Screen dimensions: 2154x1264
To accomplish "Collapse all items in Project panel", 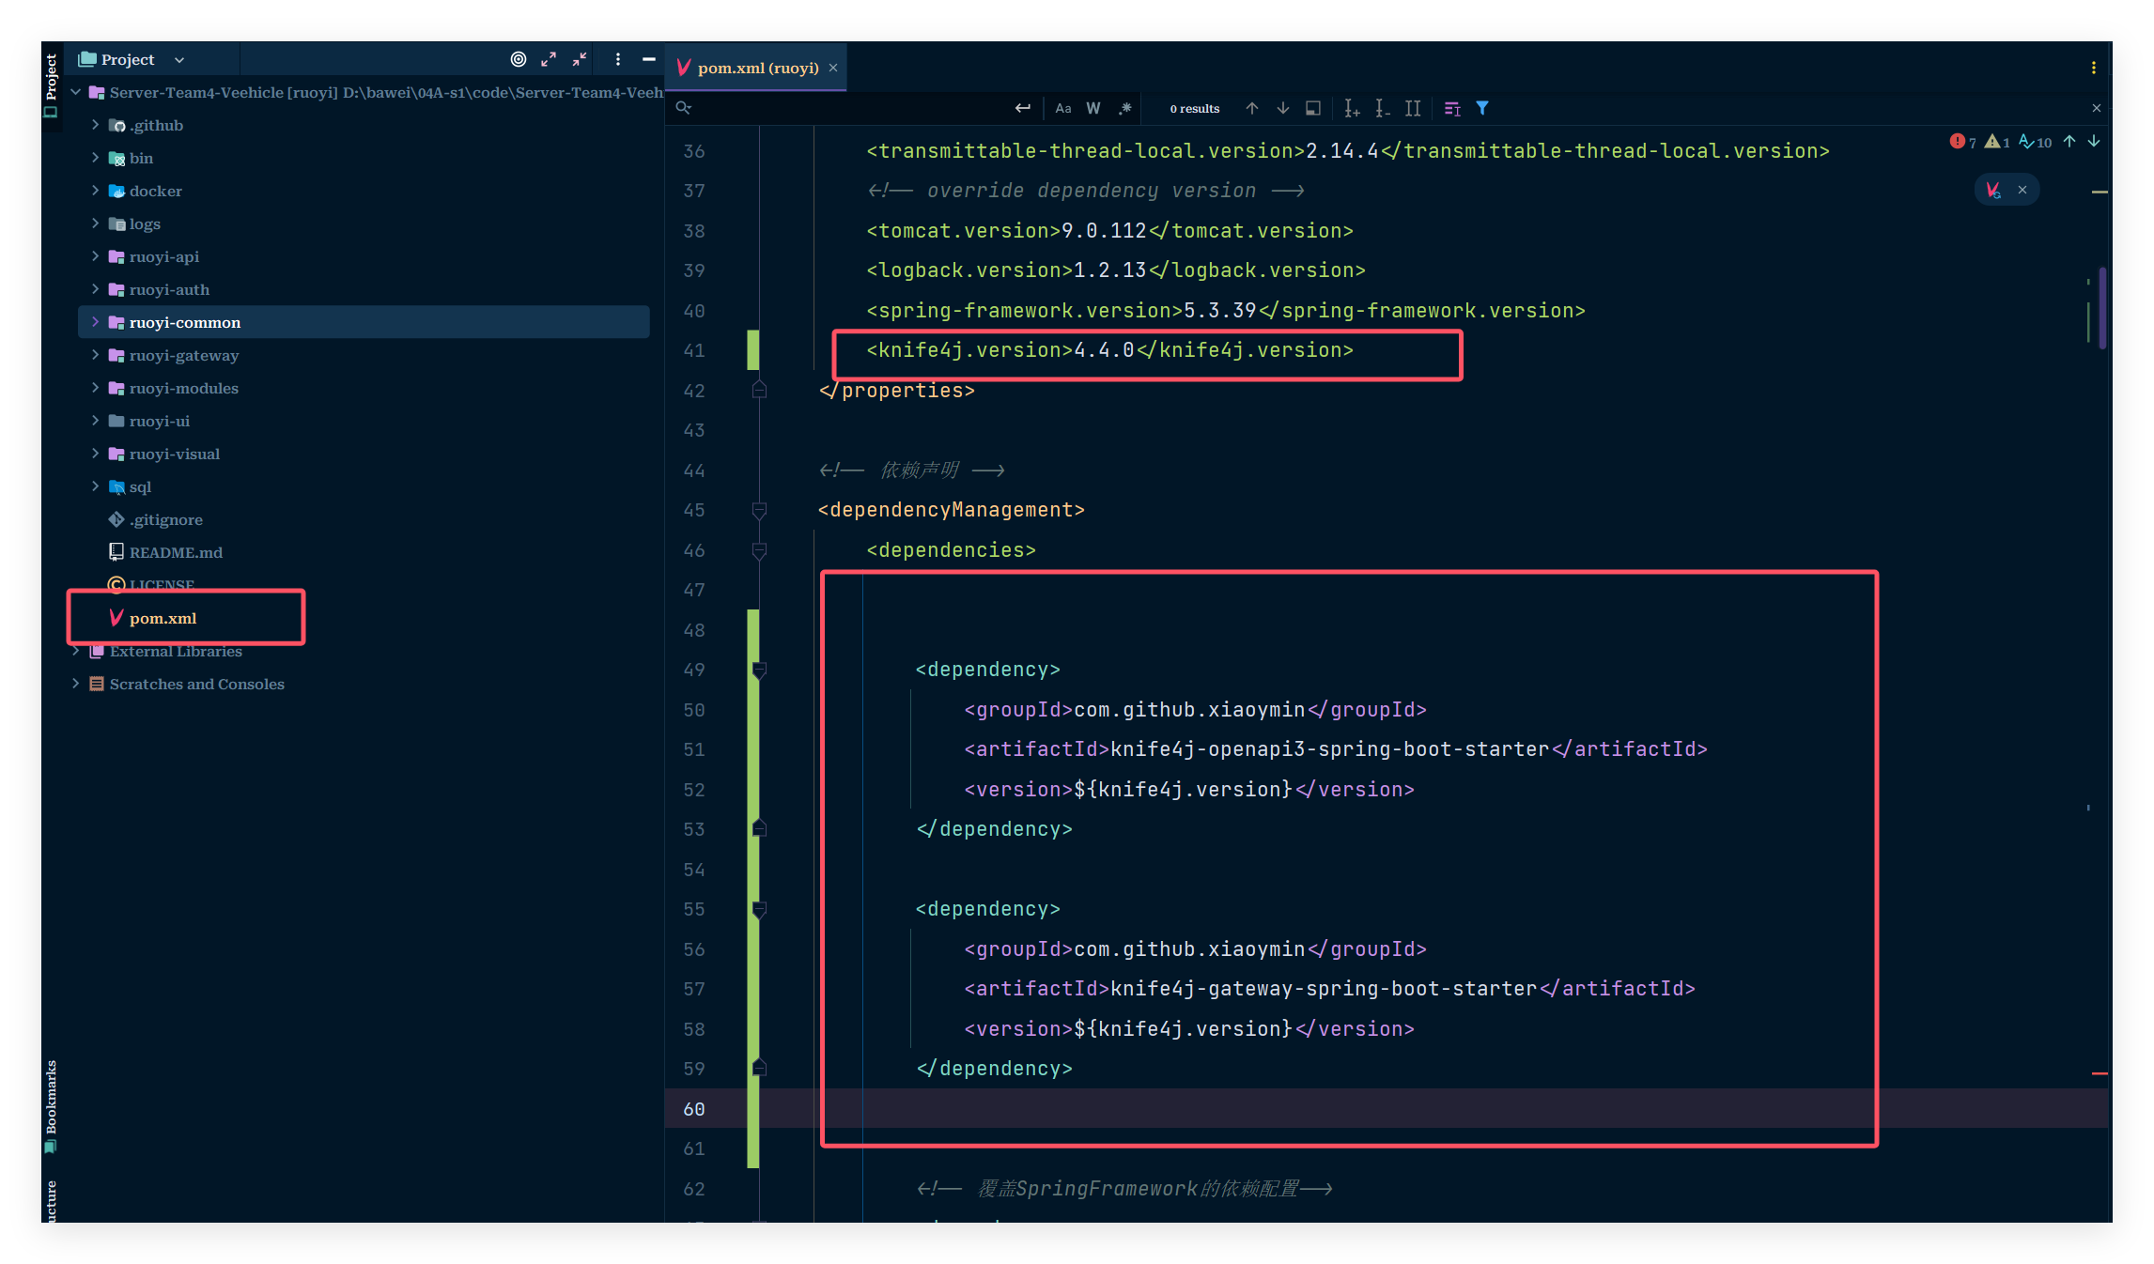I will point(580,59).
